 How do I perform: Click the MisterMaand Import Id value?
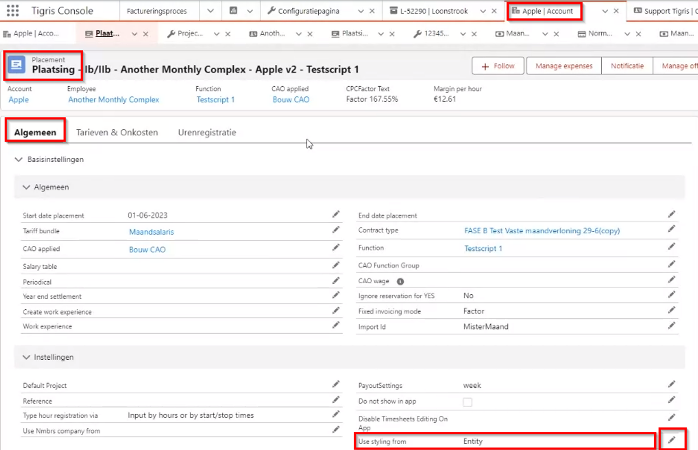point(486,327)
